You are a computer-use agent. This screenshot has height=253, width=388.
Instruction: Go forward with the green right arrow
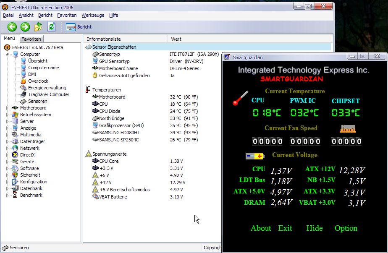point(25,27)
